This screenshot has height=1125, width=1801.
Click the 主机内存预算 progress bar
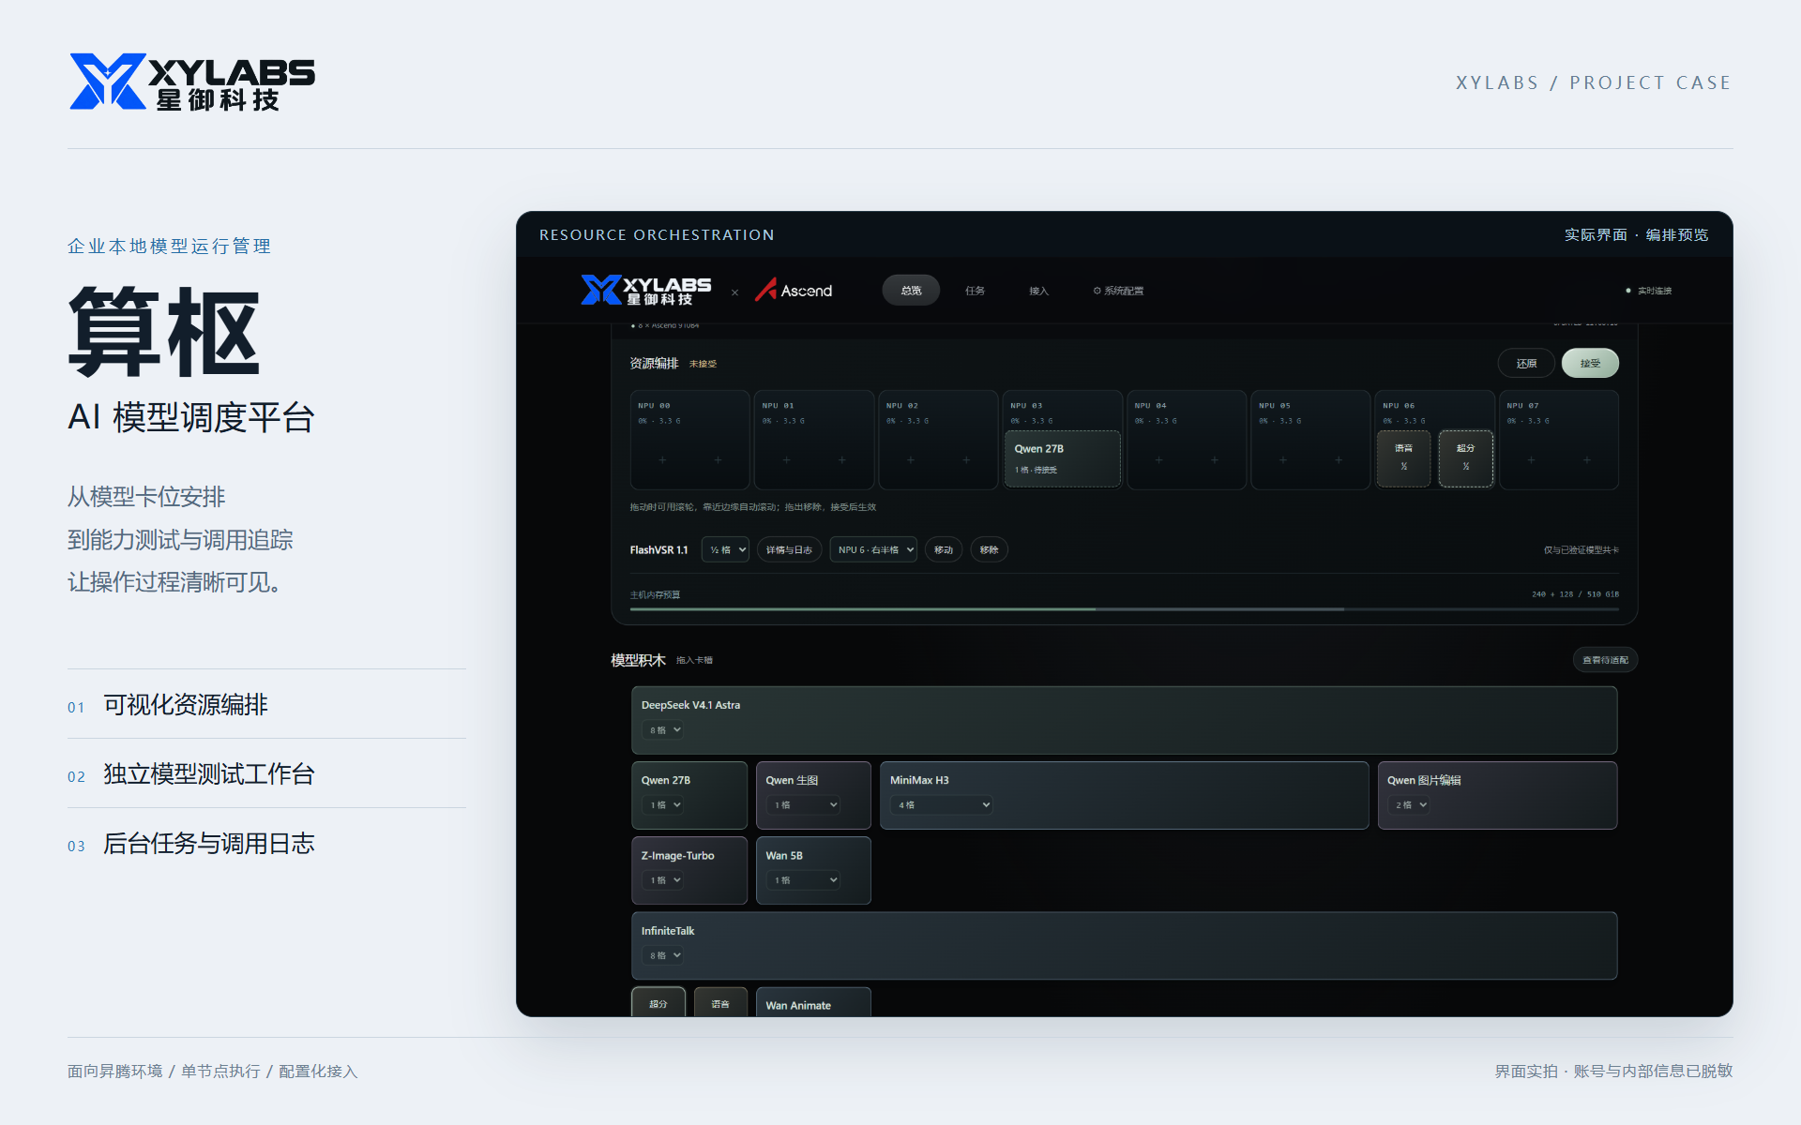[x=1124, y=609]
